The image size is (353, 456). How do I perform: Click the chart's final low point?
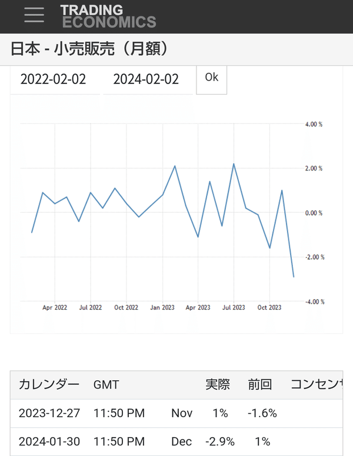pyautogui.click(x=294, y=277)
